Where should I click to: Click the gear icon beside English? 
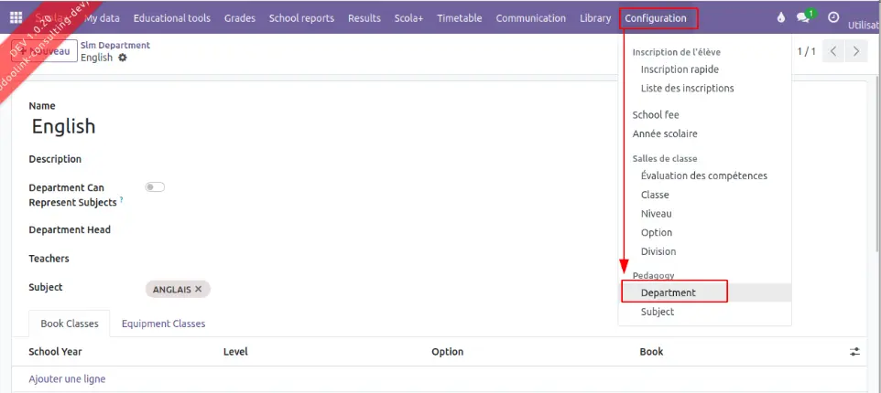click(123, 58)
